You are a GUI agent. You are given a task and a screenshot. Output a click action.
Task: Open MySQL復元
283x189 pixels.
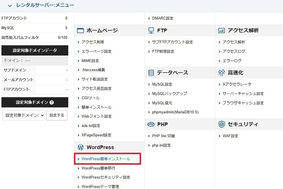[162, 103]
